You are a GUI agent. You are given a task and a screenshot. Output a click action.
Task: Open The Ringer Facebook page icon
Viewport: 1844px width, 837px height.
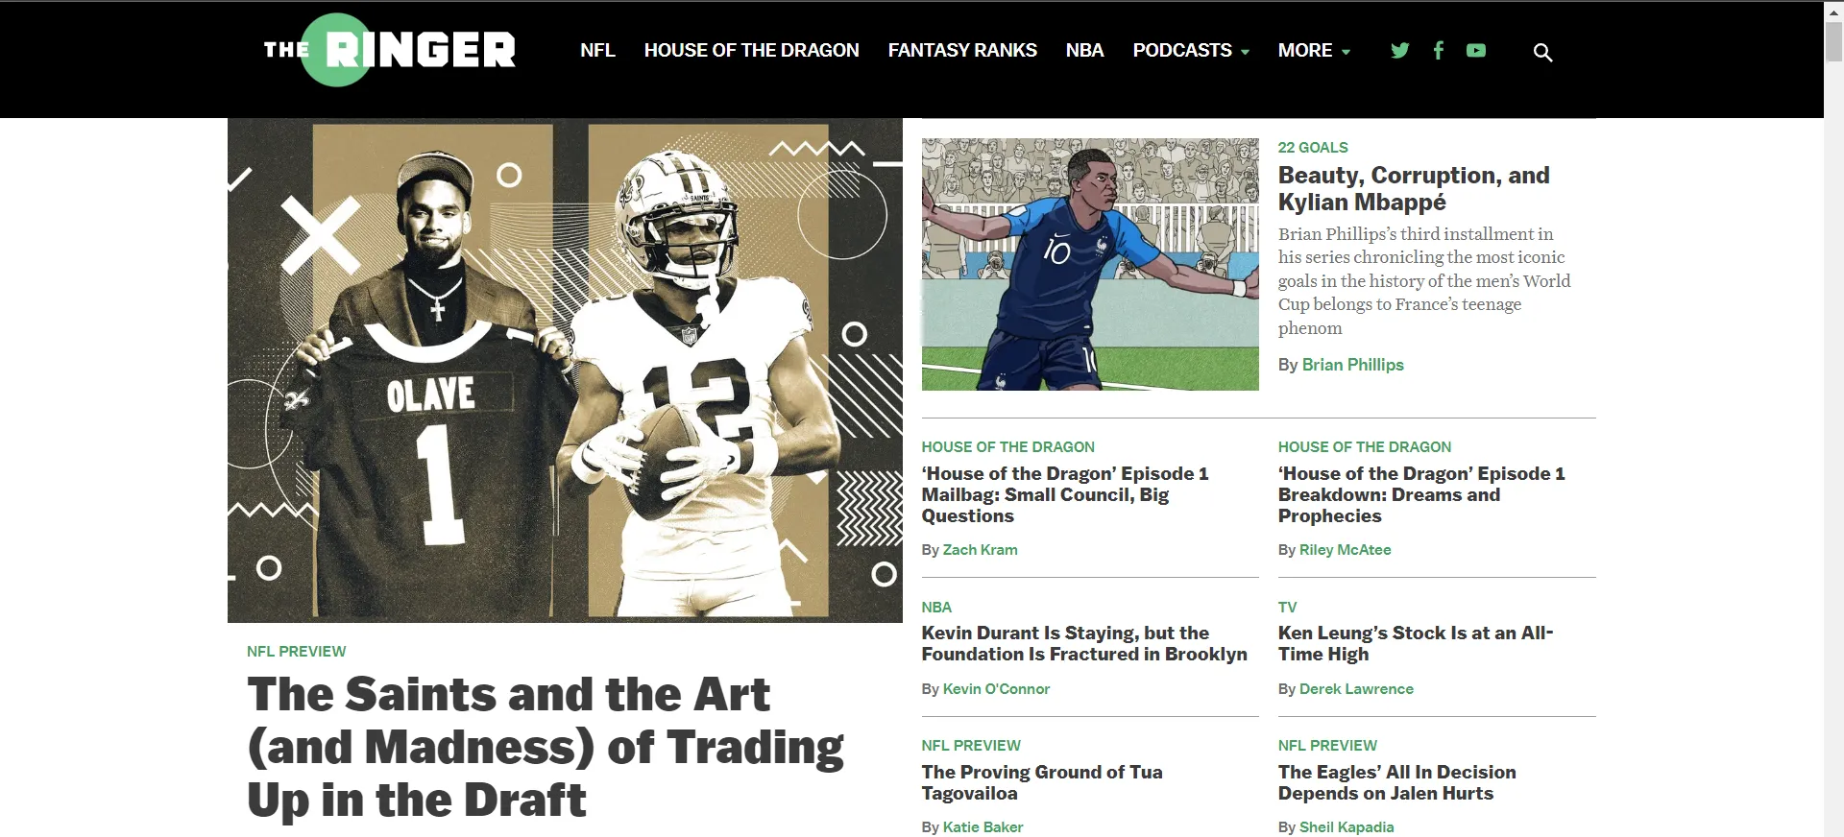pyautogui.click(x=1438, y=50)
